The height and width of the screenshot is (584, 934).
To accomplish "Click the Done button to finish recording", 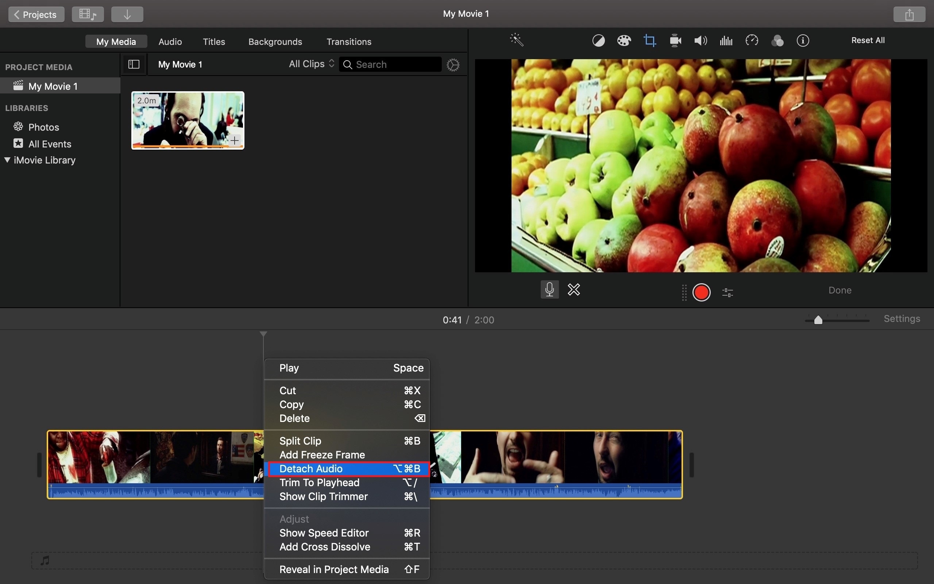I will [840, 290].
